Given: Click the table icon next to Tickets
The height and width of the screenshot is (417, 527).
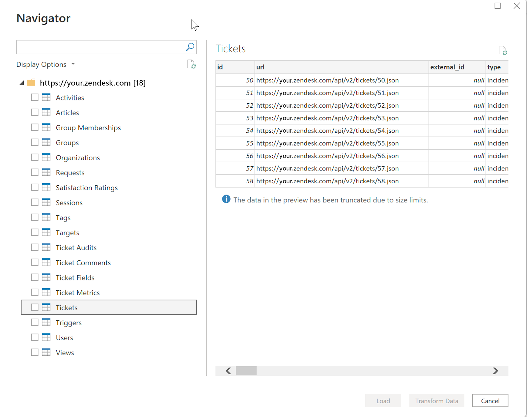Looking at the screenshot, I should [x=46, y=307].
